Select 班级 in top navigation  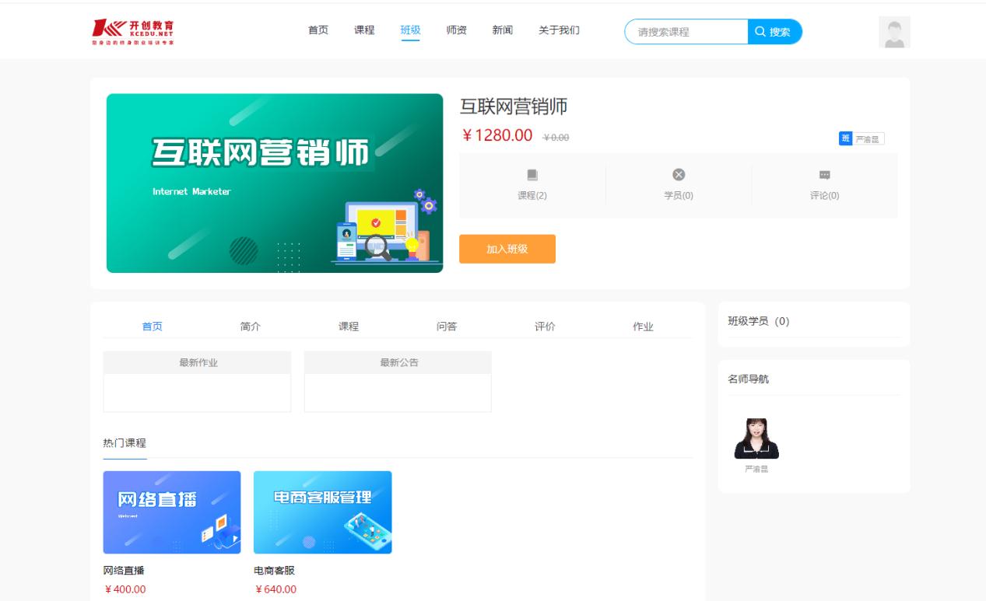[x=410, y=30]
